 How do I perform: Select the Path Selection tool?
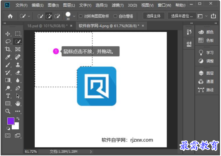click(18, 96)
